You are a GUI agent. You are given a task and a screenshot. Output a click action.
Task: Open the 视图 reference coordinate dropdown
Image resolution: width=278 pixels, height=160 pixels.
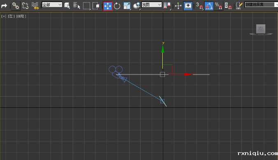[152, 5]
